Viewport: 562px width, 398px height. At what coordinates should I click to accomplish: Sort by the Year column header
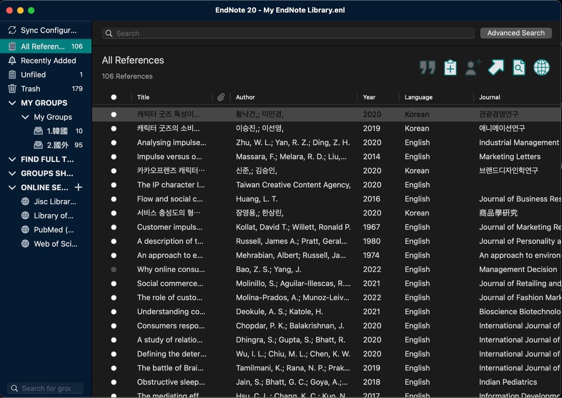369,97
